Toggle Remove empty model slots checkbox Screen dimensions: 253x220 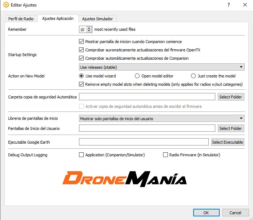tap(81, 84)
